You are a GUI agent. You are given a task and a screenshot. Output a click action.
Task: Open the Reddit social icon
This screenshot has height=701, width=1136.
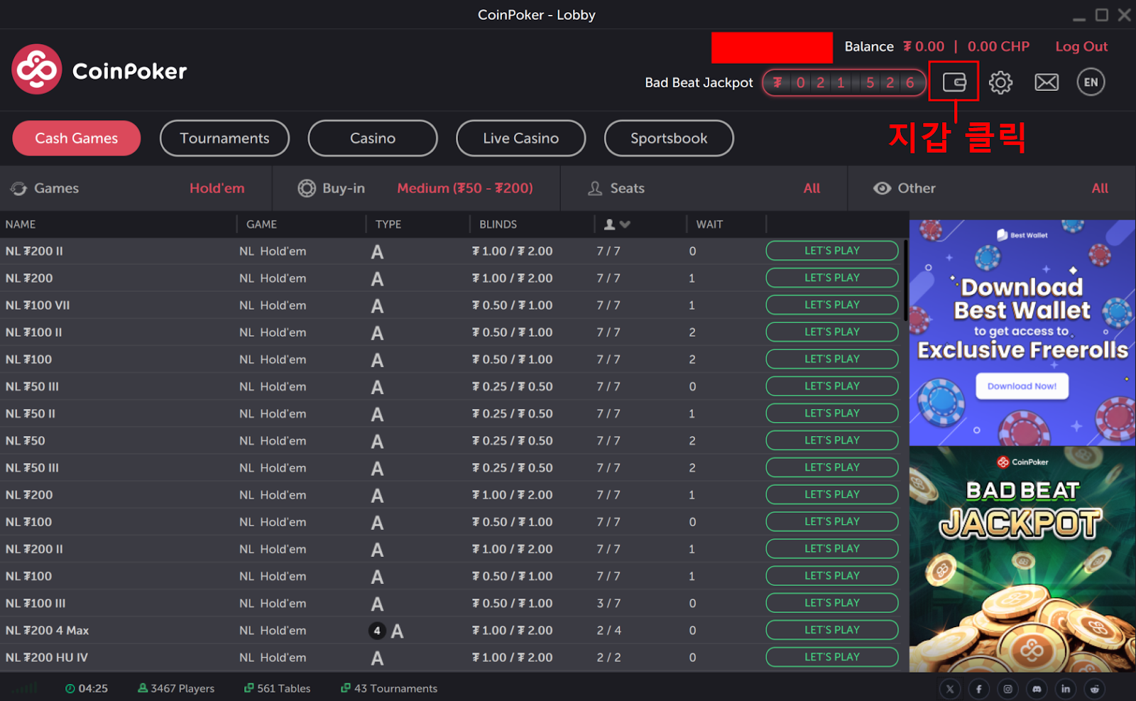[1095, 688]
